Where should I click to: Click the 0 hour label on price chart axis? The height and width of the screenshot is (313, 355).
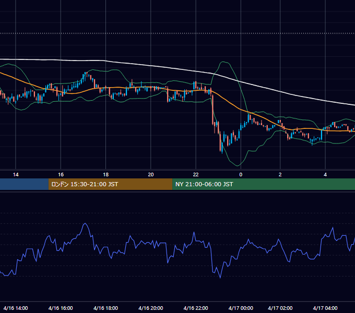[x=241, y=175]
